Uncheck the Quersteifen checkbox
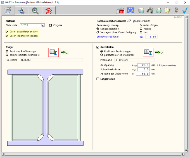 98,47
